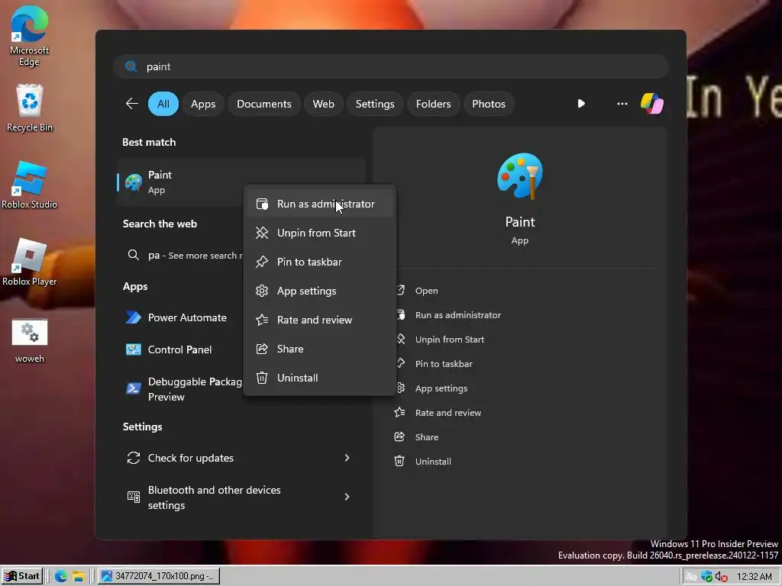Click App settings in preview pane
Viewport: 782px width, 586px height.
click(441, 388)
